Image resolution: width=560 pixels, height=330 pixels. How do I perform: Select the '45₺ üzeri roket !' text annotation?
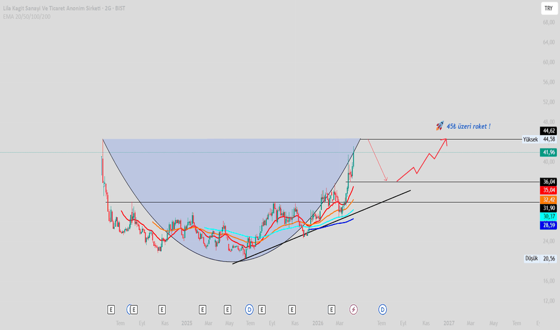click(x=468, y=126)
